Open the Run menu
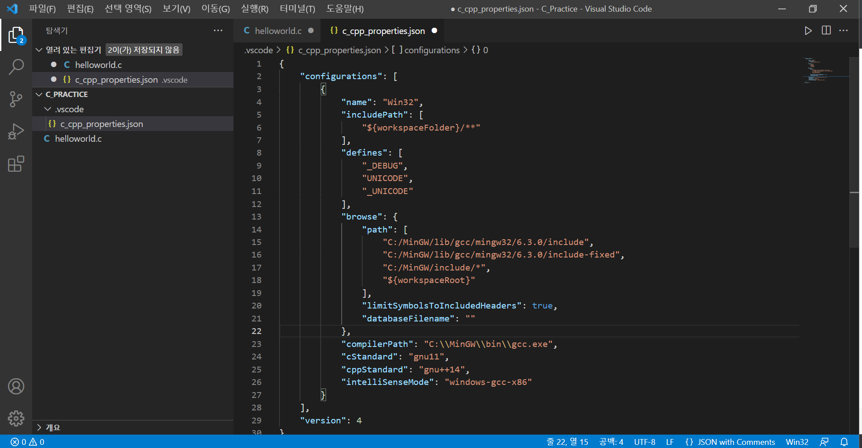862x448 pixels. pyautogui.click(x=255, y=9)
